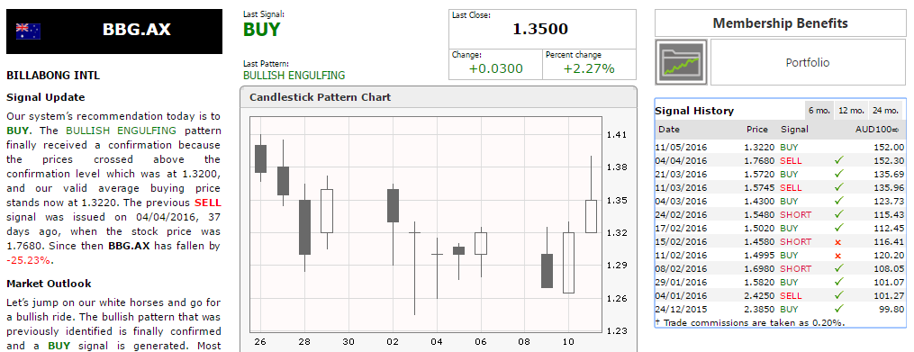Viewport: 914px width, 352px height.
Task: Click the Price column header
Action: pos(757,130)
